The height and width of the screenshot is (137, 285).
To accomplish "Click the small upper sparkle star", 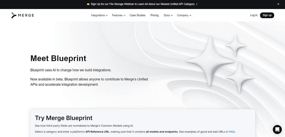I will coord(236,46).
